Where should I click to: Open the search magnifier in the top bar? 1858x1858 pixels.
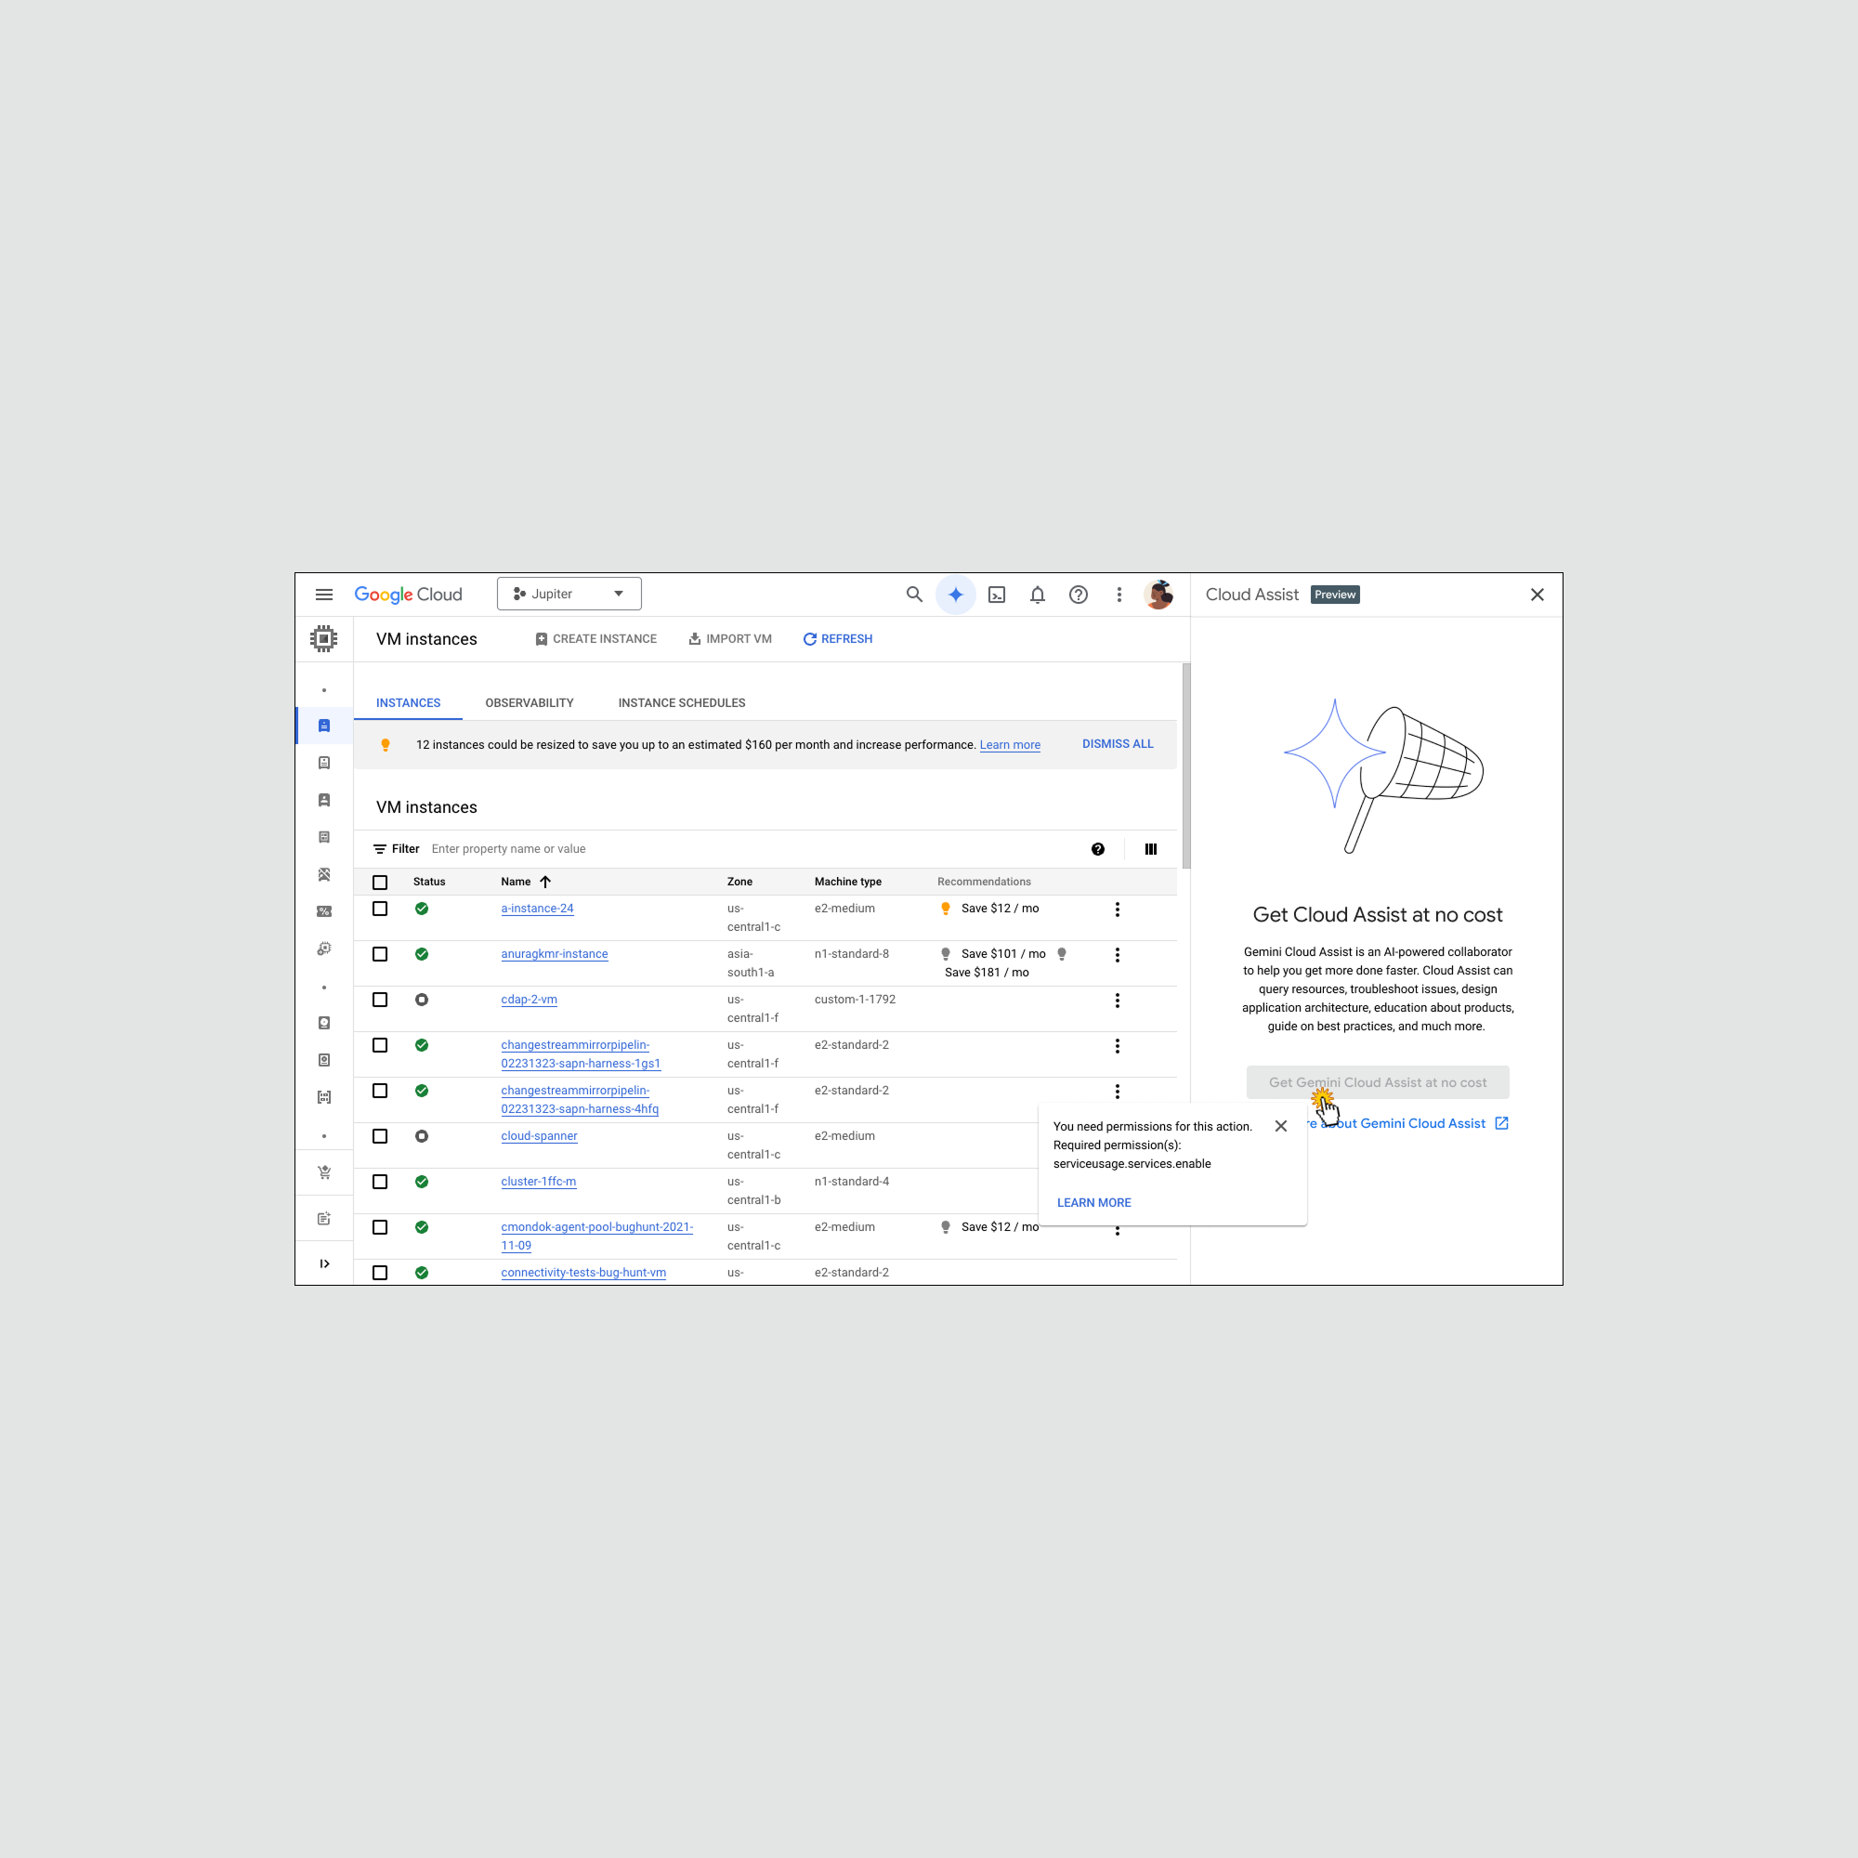[913, 595]
